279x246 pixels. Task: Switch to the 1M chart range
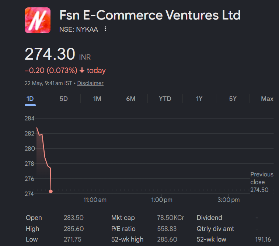click(x=97, y=99)
